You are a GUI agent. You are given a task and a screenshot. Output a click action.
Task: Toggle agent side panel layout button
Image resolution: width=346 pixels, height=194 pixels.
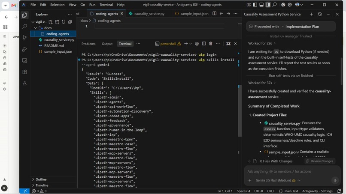coord(268,5)
